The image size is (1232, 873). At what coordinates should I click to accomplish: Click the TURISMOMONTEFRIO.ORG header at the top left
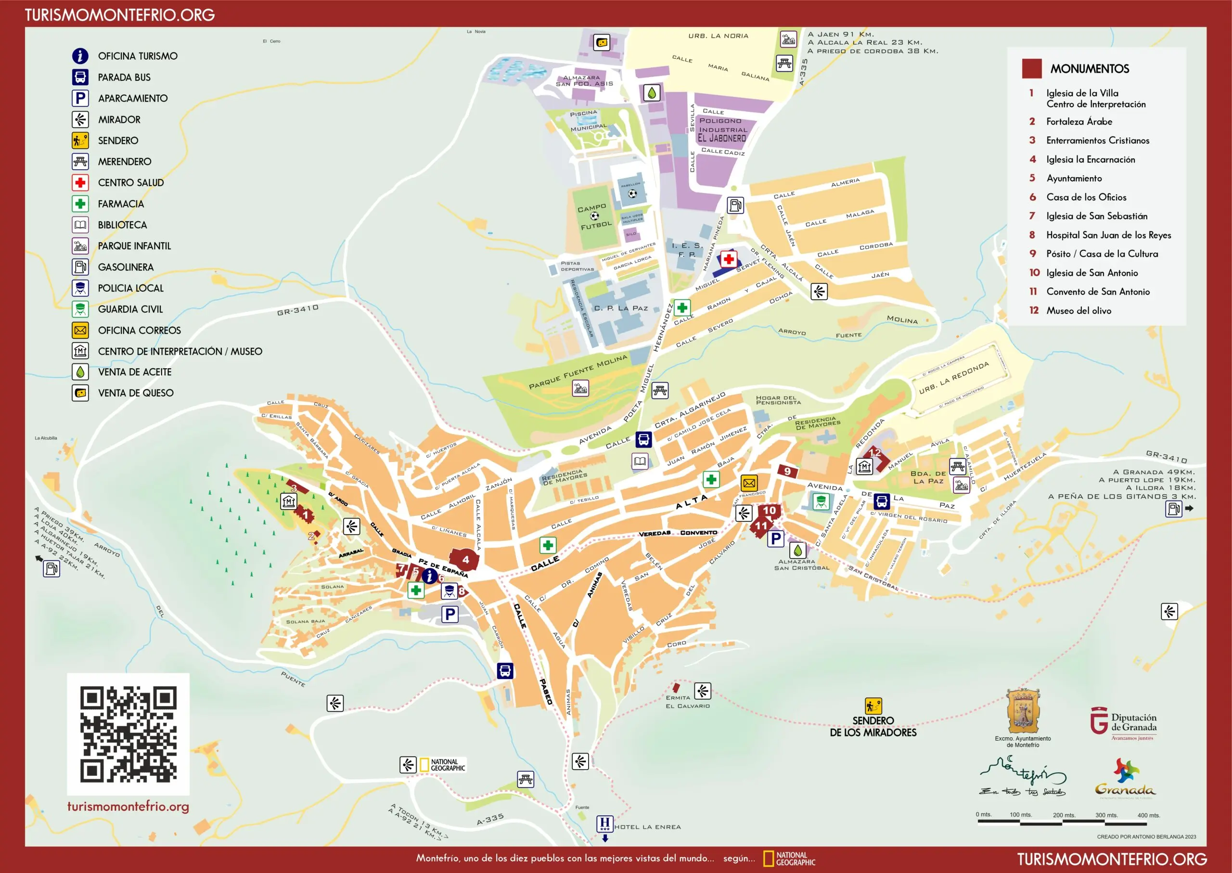120,14
